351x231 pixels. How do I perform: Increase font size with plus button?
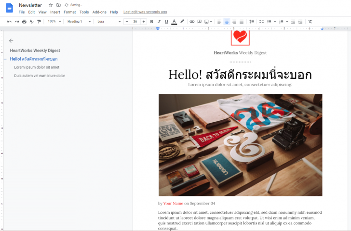144,22
